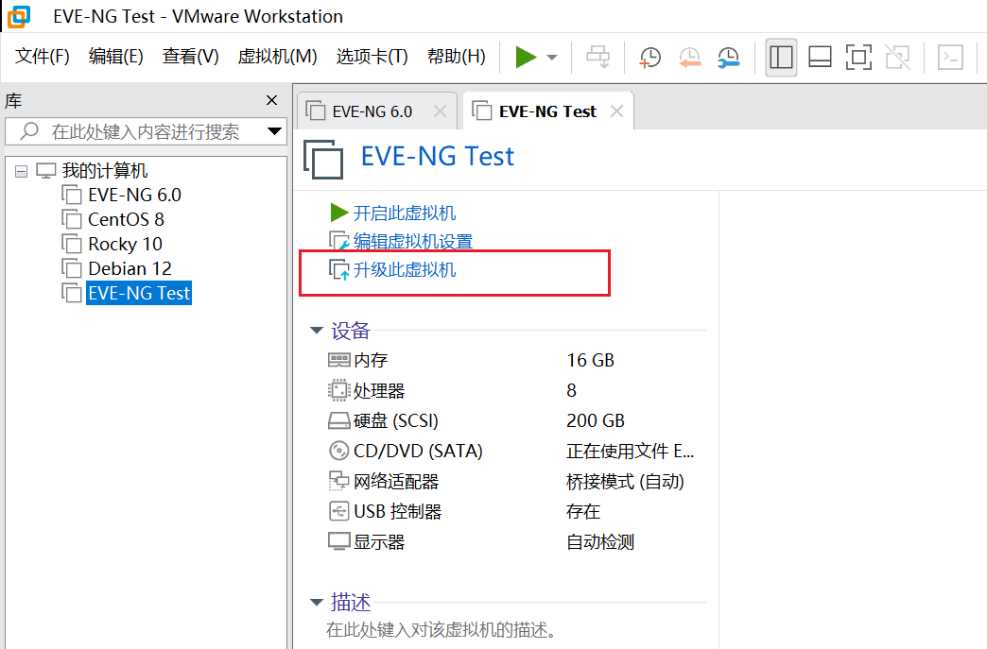Open the 帮助(H) menu
The width and height of the screenshot is (987, 649).
457,57
